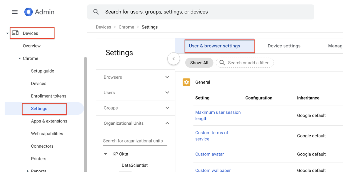Open the Custom terms of service setting
This screenshot has width=344, height=172.
(x=212, y=136)
